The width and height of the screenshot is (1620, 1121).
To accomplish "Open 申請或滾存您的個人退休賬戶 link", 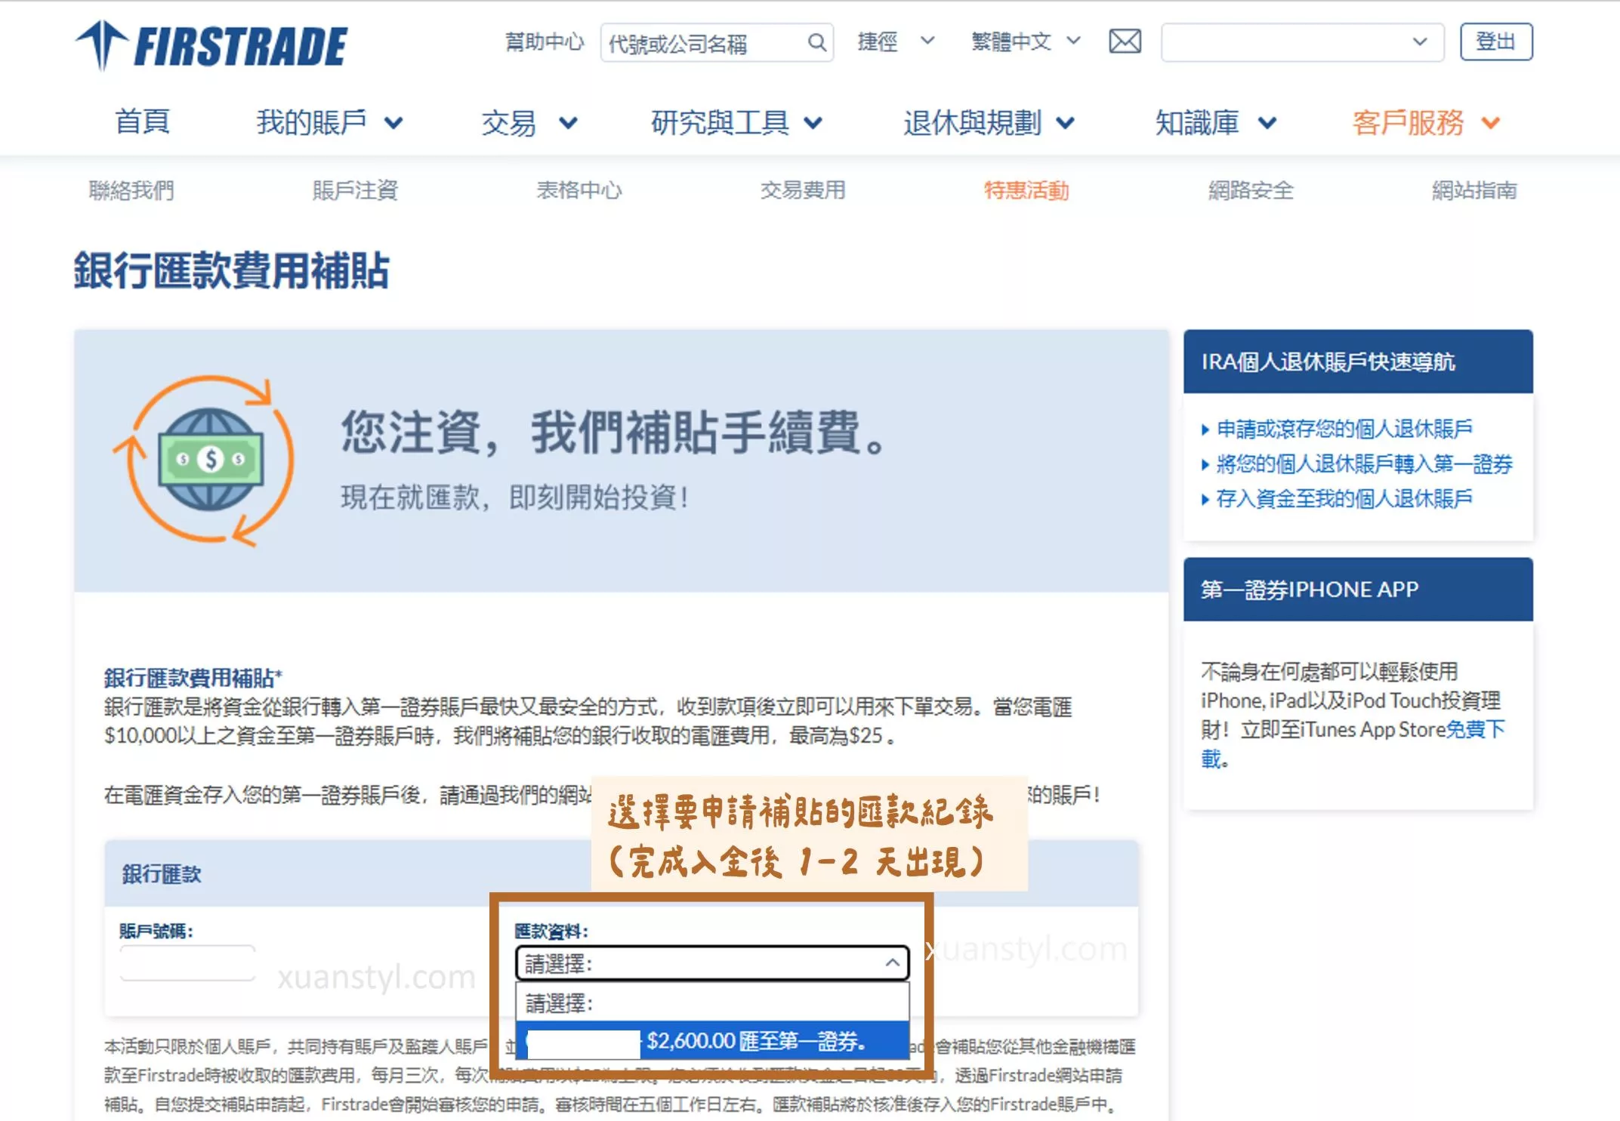I will [x=1344, y=429].
